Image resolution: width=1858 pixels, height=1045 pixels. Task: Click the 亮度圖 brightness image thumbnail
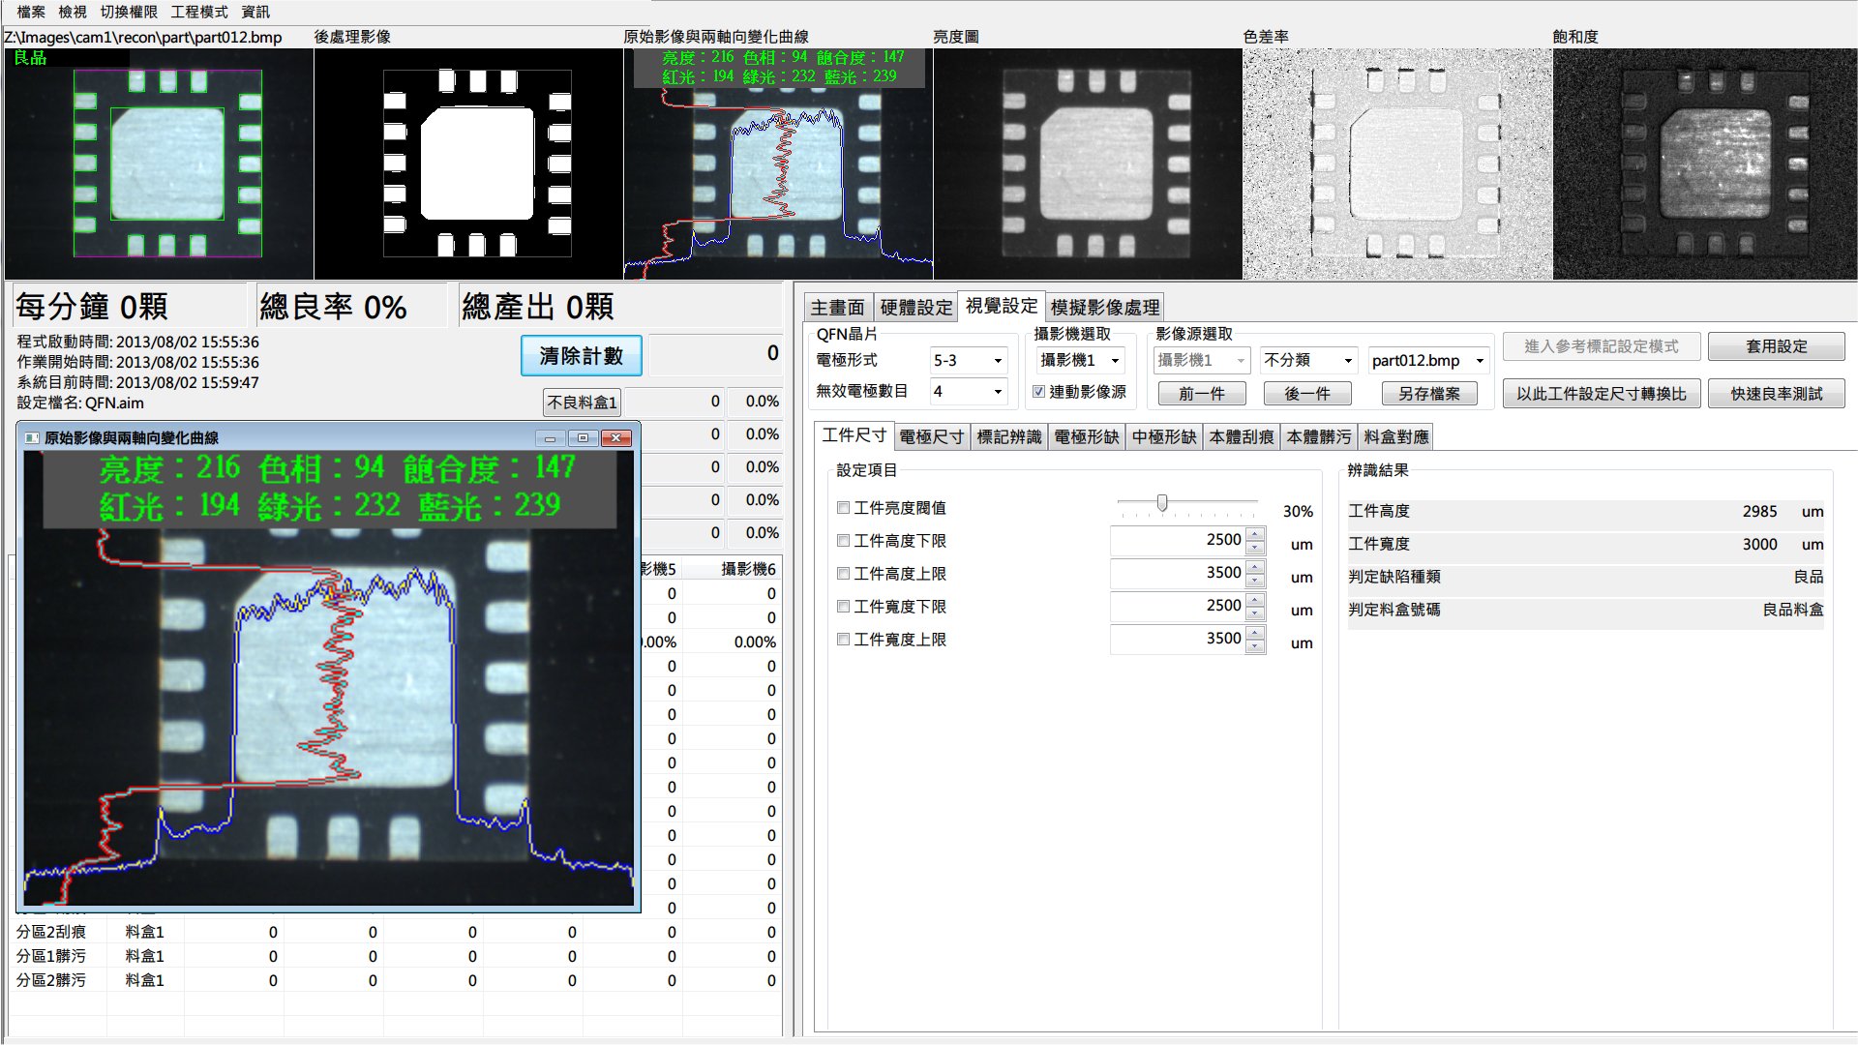(x=1088, y=164)
